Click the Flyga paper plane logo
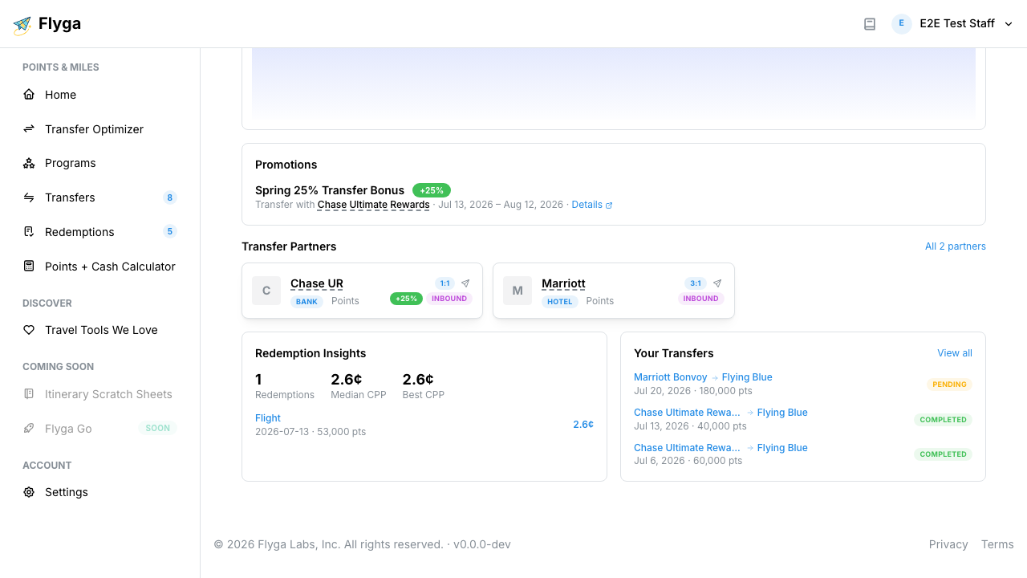 pos(22,25)
